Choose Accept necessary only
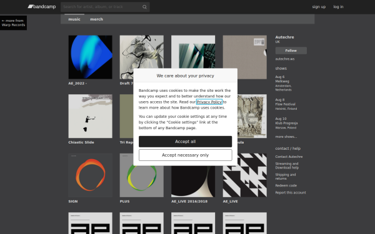Image resolution: width=375 pixels, height=234 pixels. 186,155
